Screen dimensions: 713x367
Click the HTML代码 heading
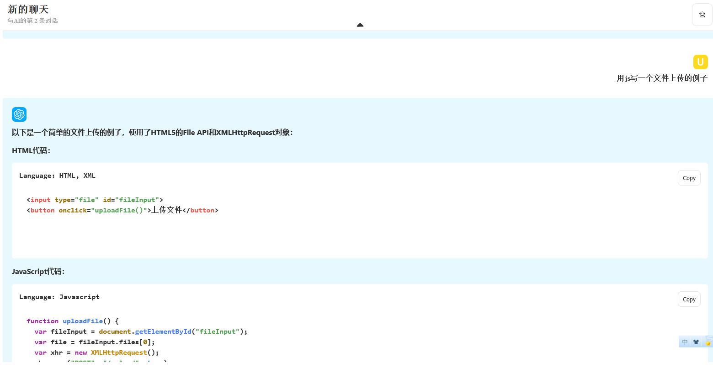pos(31,151)
